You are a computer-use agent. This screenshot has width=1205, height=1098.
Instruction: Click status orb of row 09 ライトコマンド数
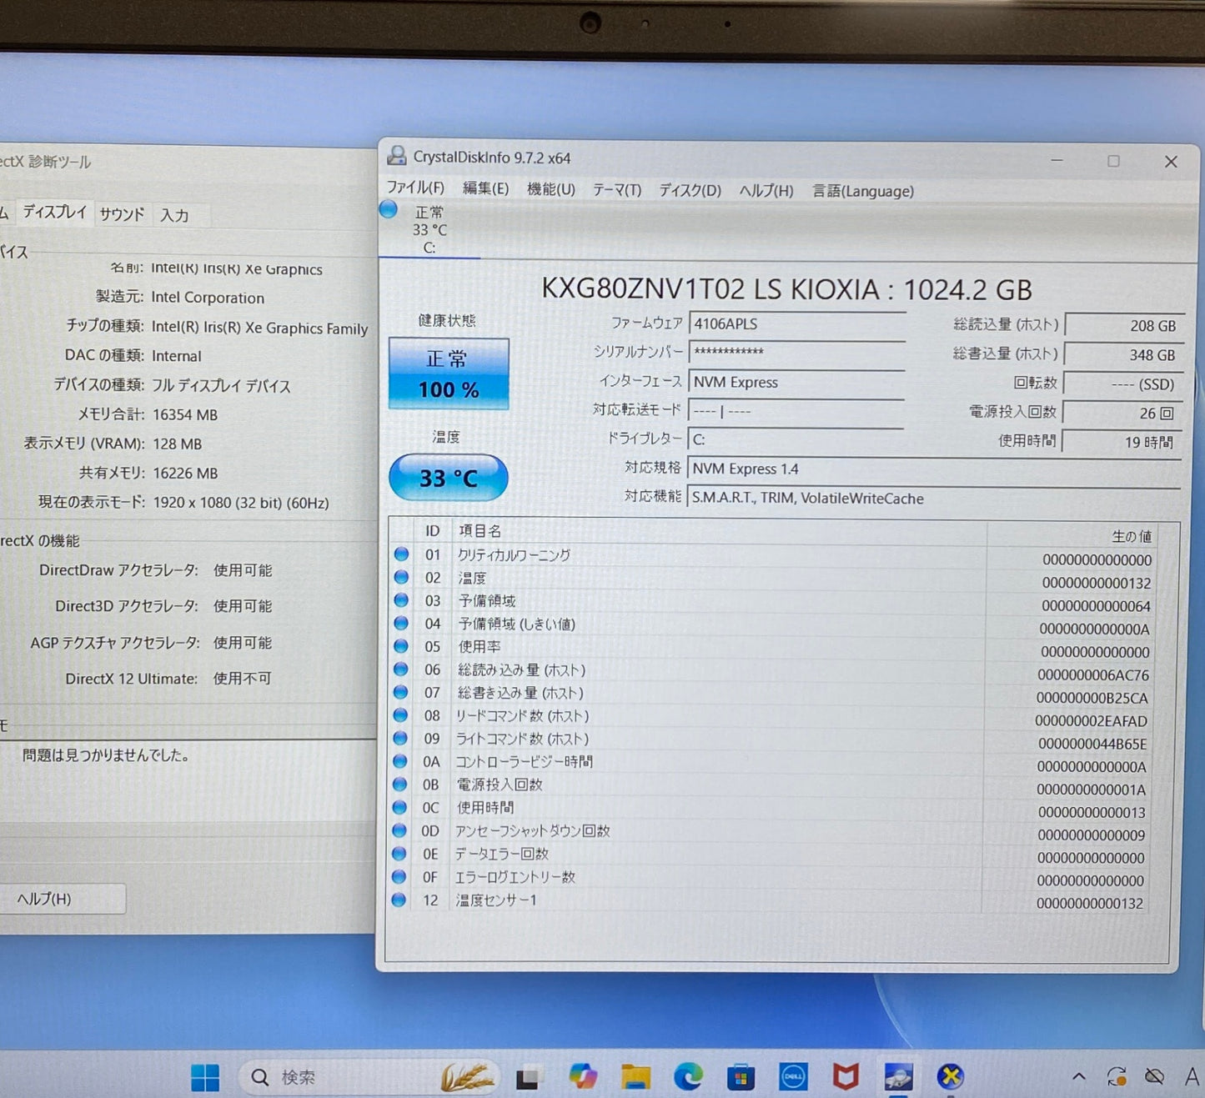(400, 738)
